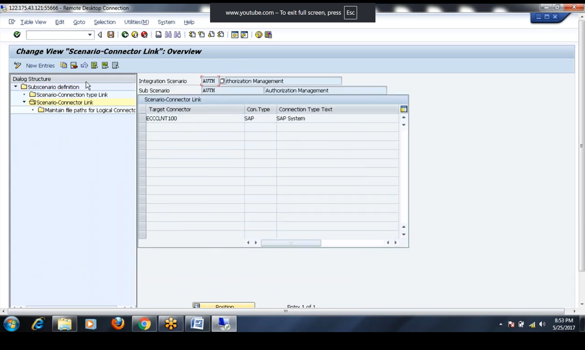
Task: Open the System menu
Action: 166,22
